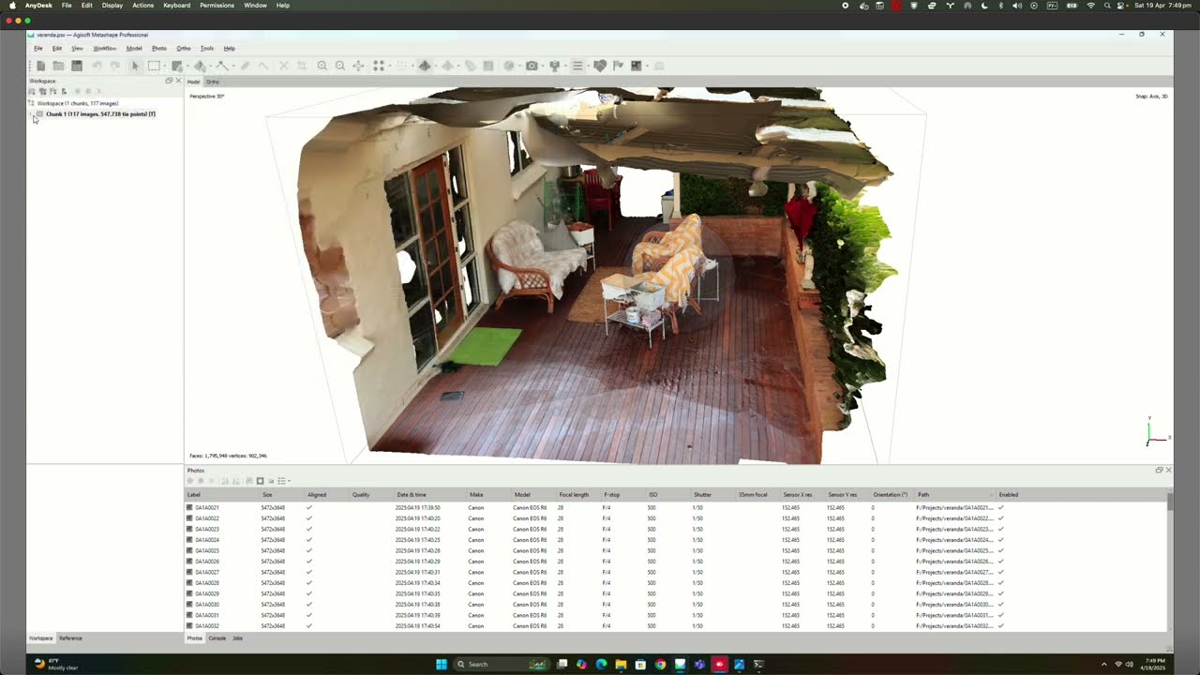Click the New document toolbar icon
The image size is (1200, 675).
tap(40, 66)
